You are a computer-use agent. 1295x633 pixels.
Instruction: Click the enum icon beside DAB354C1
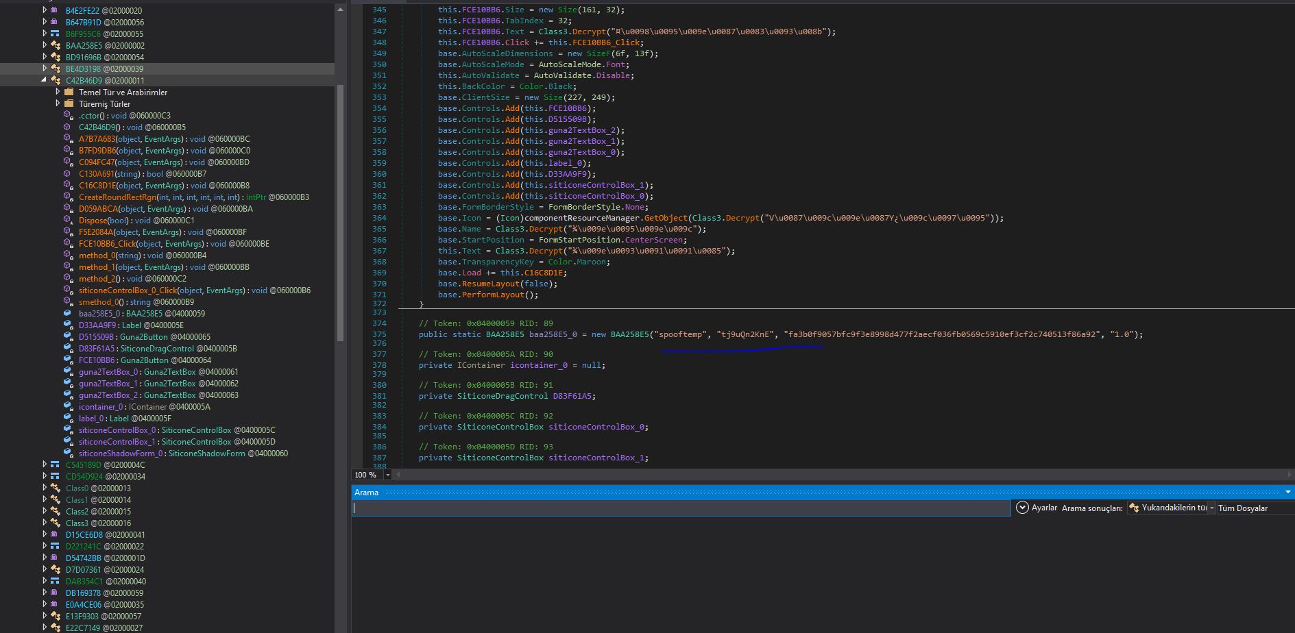55,582
